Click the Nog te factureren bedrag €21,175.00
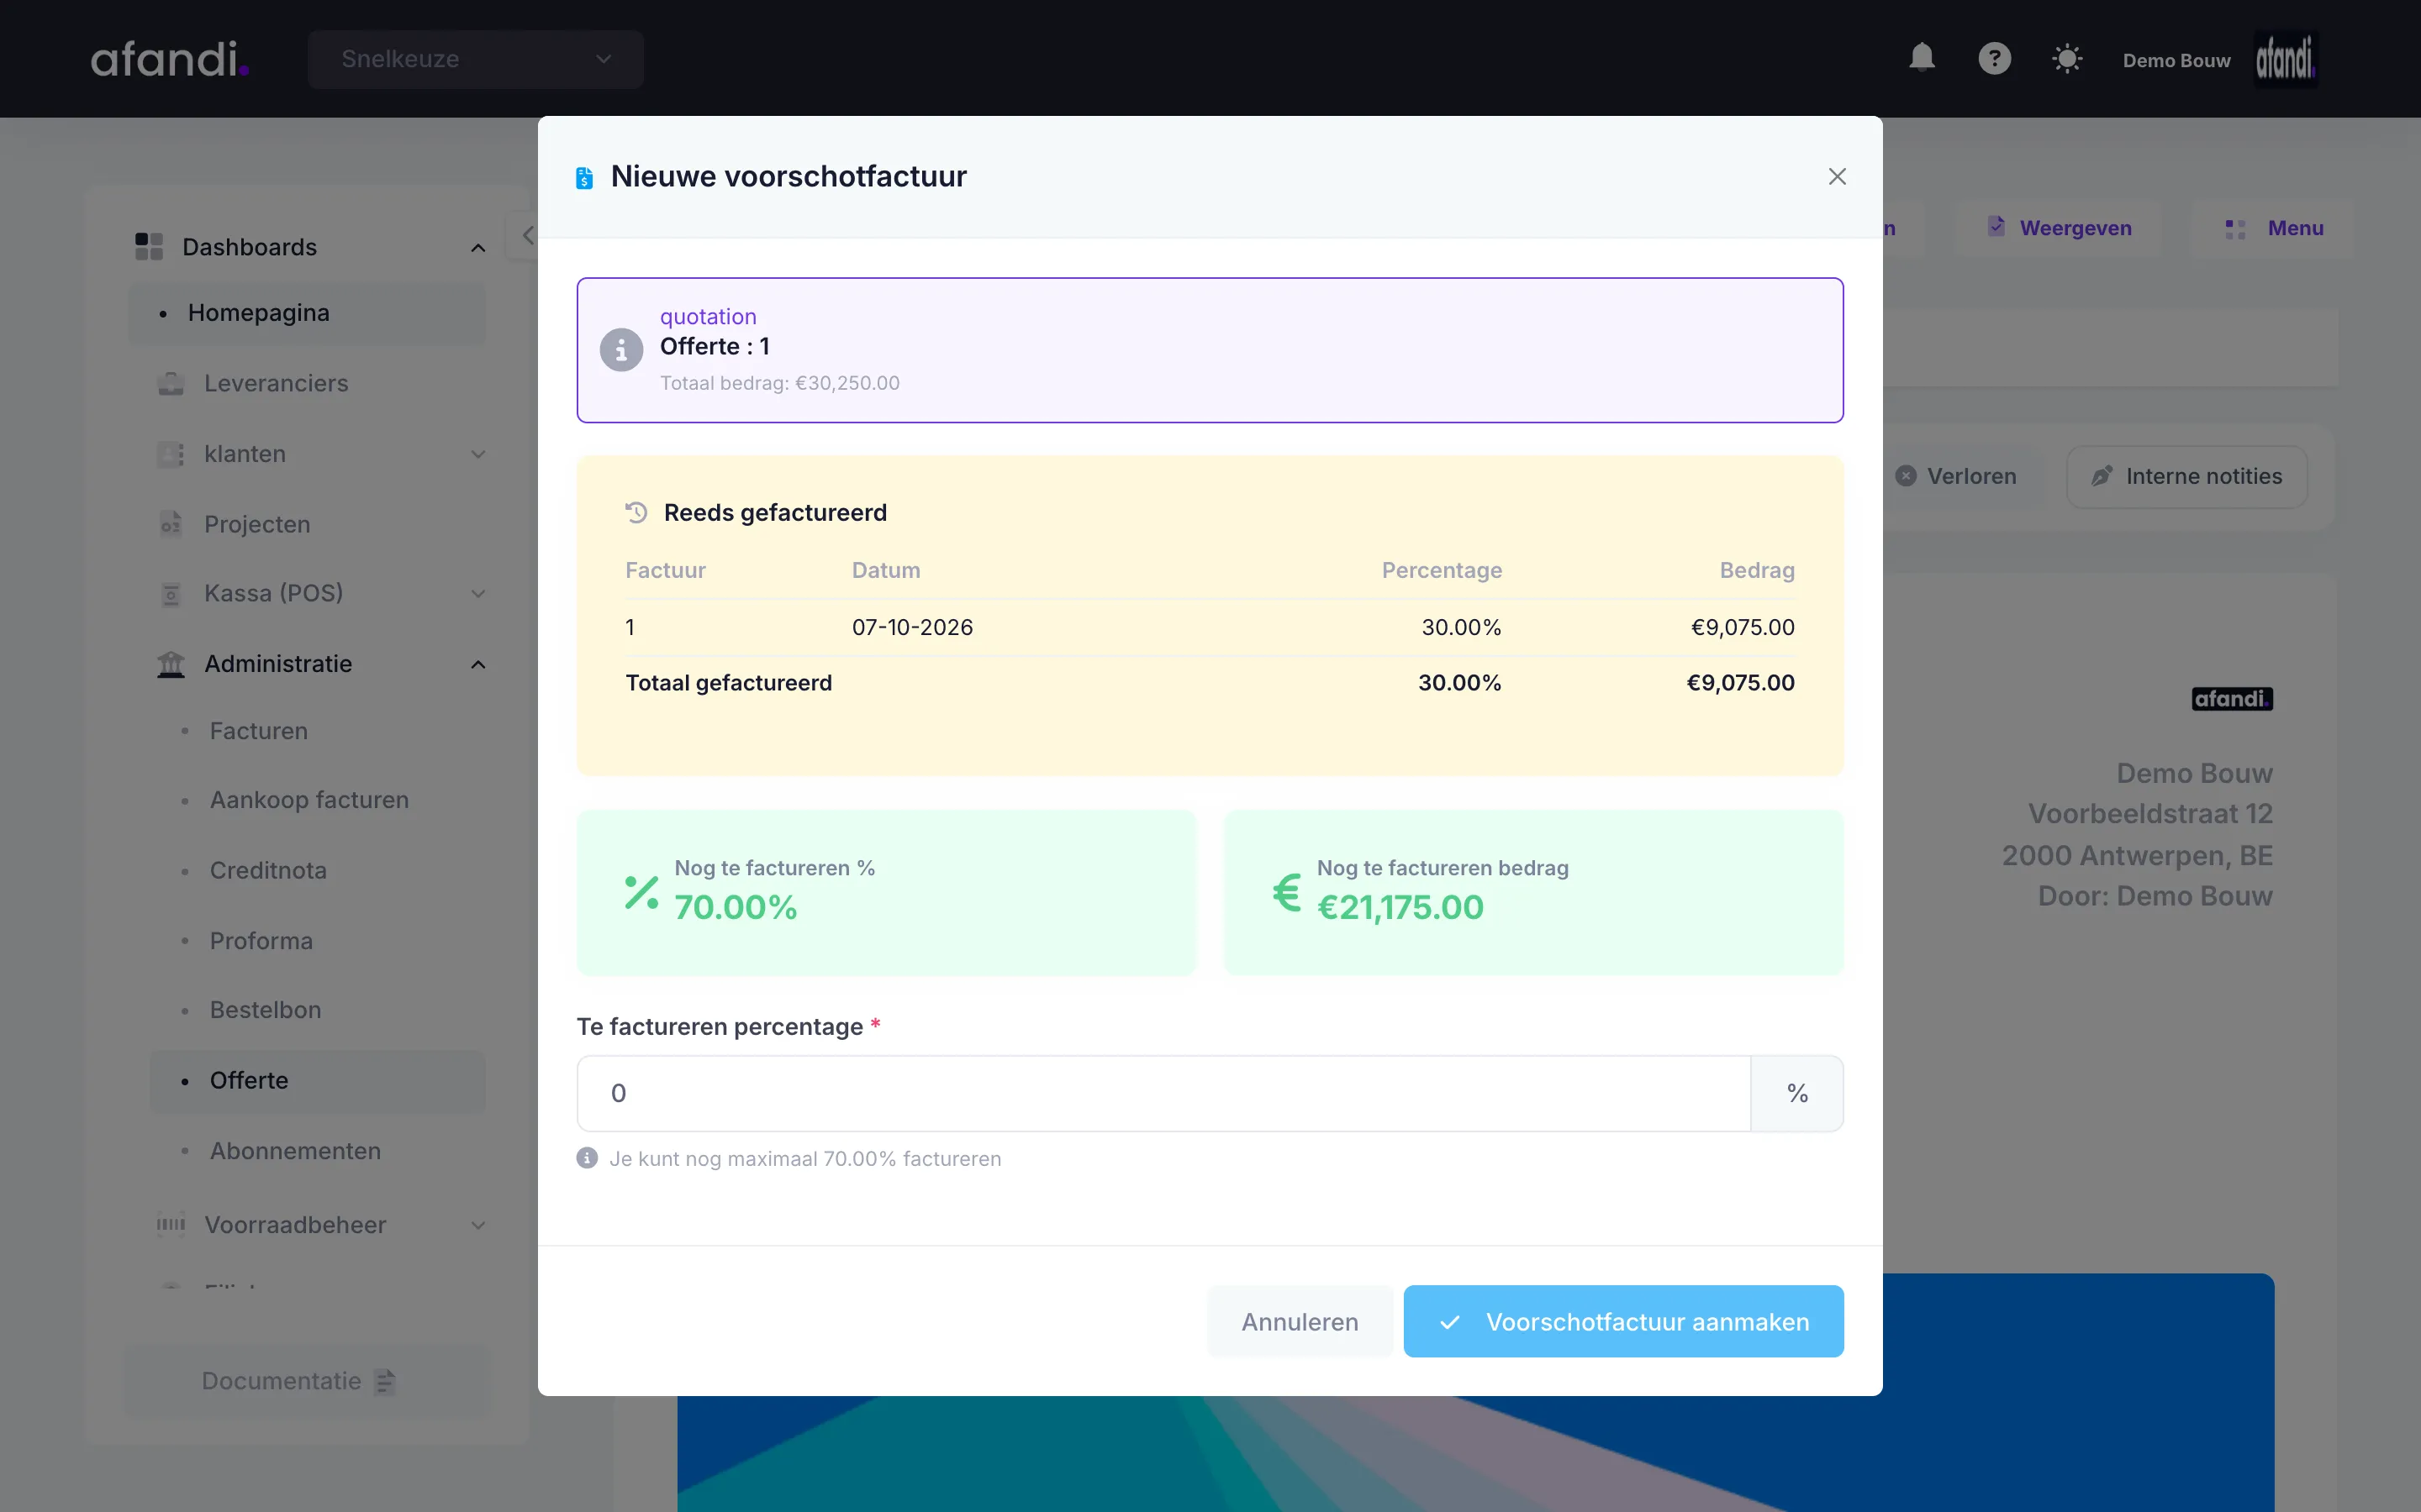The width and height of the screenshot is (2421, 1512). coord(1400,907)
